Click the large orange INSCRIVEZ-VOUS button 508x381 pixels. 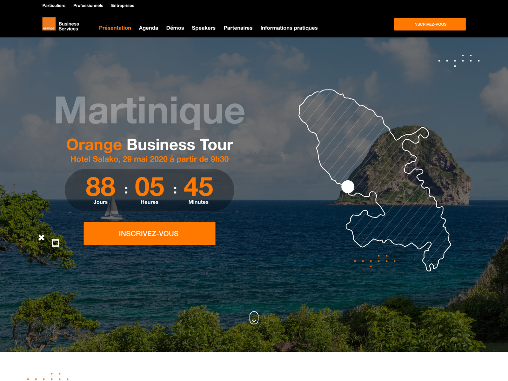click(149, 234)
